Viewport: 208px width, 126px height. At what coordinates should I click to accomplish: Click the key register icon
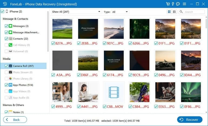point(173,4)
